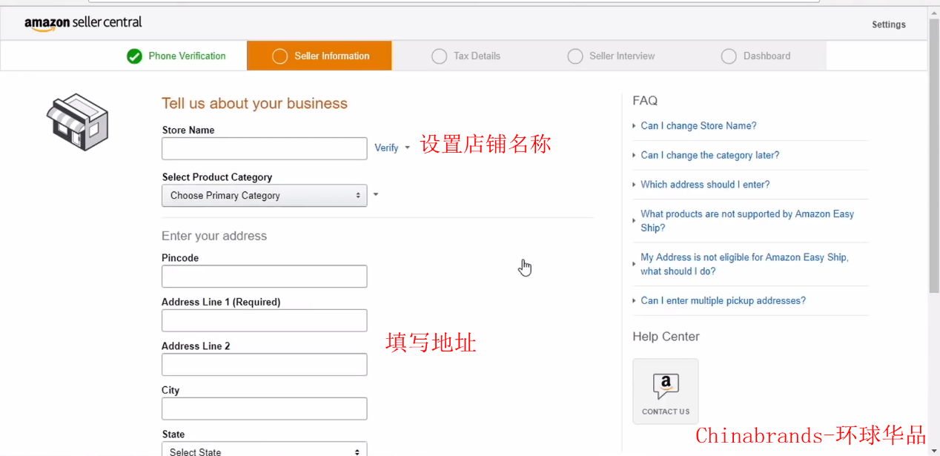
Task: Click the arrow next to Verify
Action: [407, 148]
